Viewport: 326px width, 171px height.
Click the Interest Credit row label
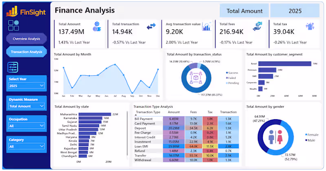click(145, 137)
